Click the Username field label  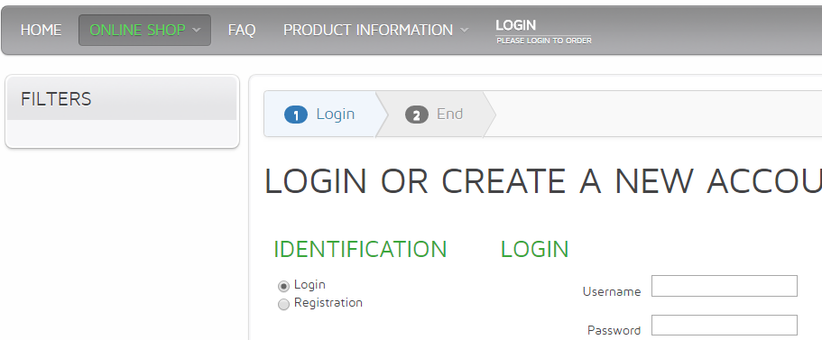tap(612, 292)
